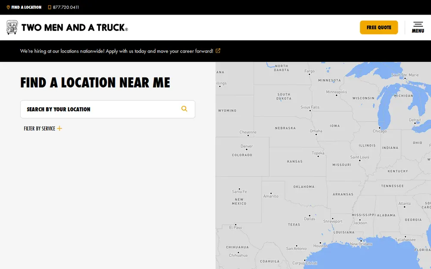
Task: Focus the Search by your location field
Action: pos(108,109)
